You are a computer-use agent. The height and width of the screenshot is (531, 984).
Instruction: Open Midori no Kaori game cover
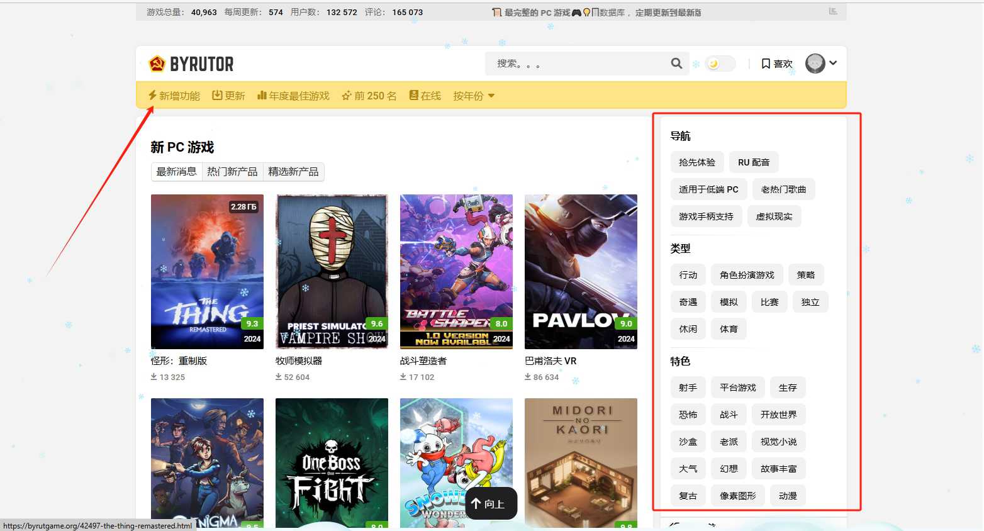click(581, 463)
